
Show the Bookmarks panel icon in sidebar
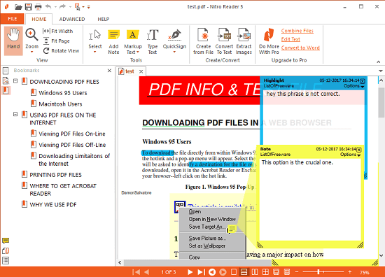coord(6,90)
